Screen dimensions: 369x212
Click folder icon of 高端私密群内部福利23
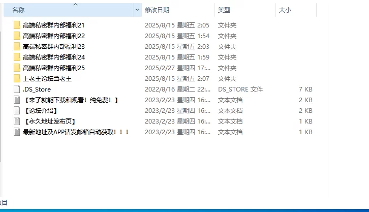(x=17, y=47)
